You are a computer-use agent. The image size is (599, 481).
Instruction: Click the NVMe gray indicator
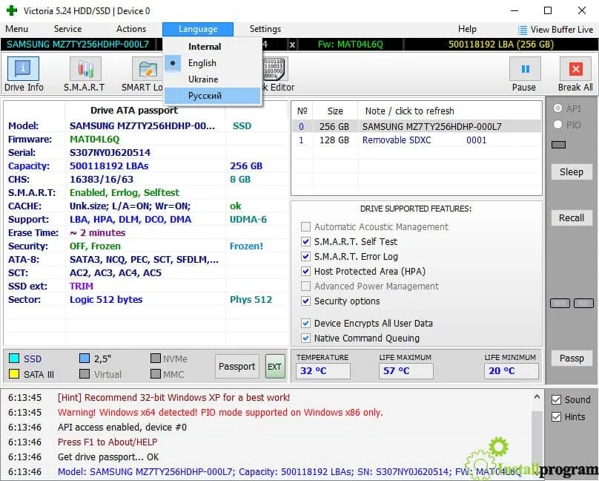[156, 359]
